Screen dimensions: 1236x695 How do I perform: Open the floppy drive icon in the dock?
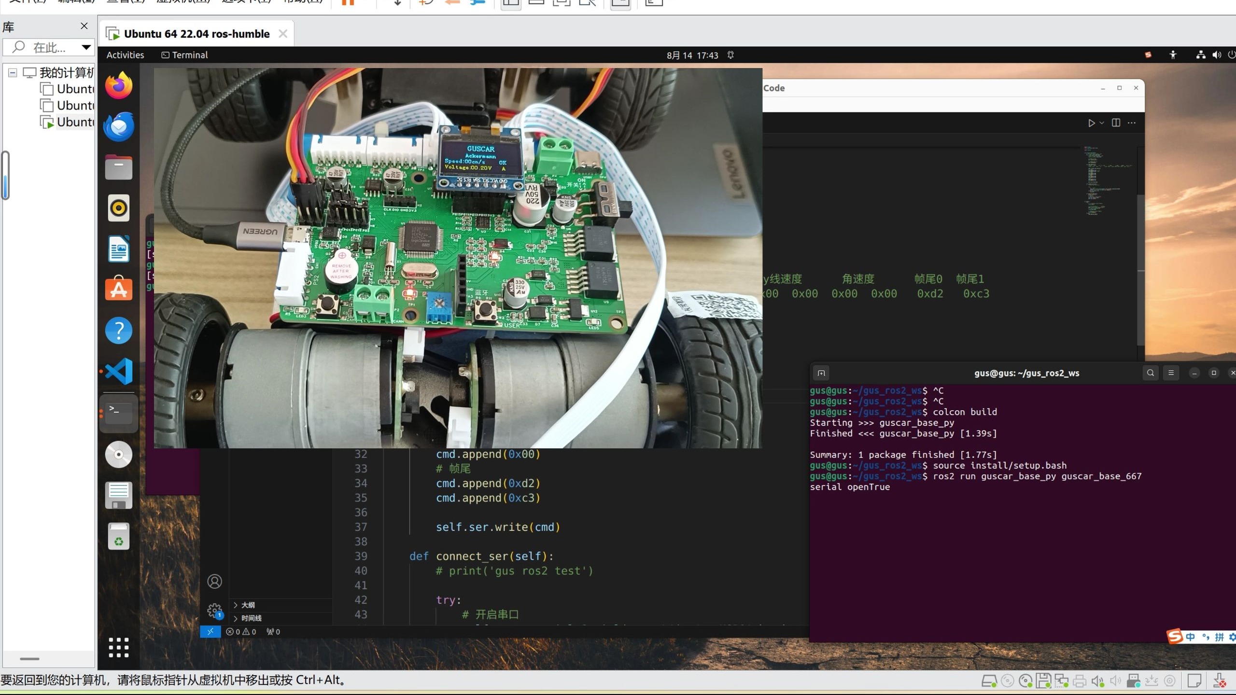(119, 495)
